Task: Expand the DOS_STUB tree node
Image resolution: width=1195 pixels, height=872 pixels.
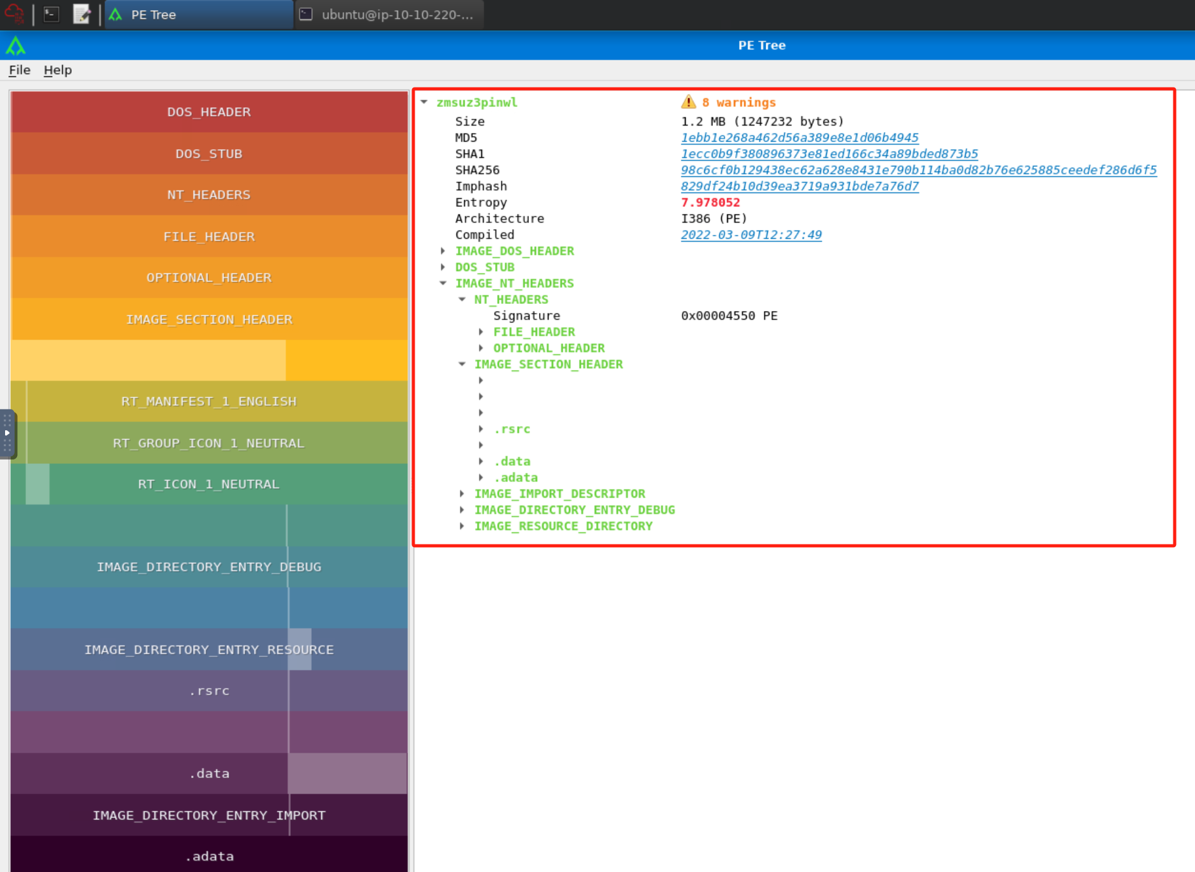Action: coord(443,267)
